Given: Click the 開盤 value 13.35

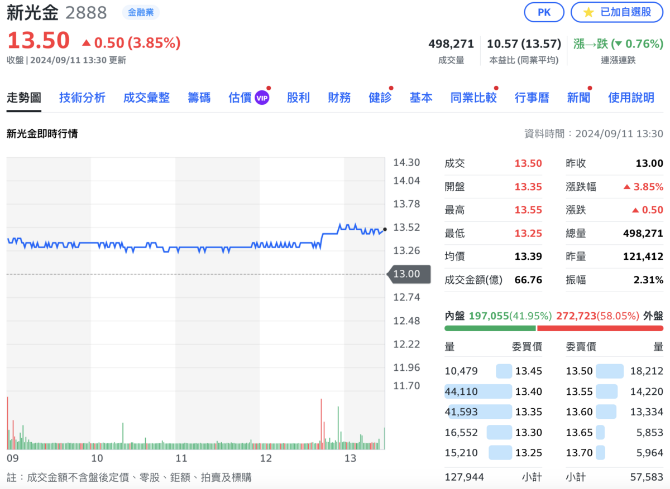Looking at the screenshot, I should [x=528, y=187].
